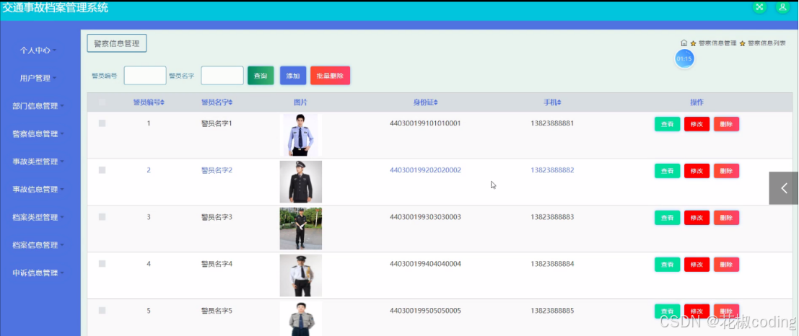Viewport: 799px width, 336px height.
Task: Click 删除 for 警员名字2
Action: tap(726, 171)
